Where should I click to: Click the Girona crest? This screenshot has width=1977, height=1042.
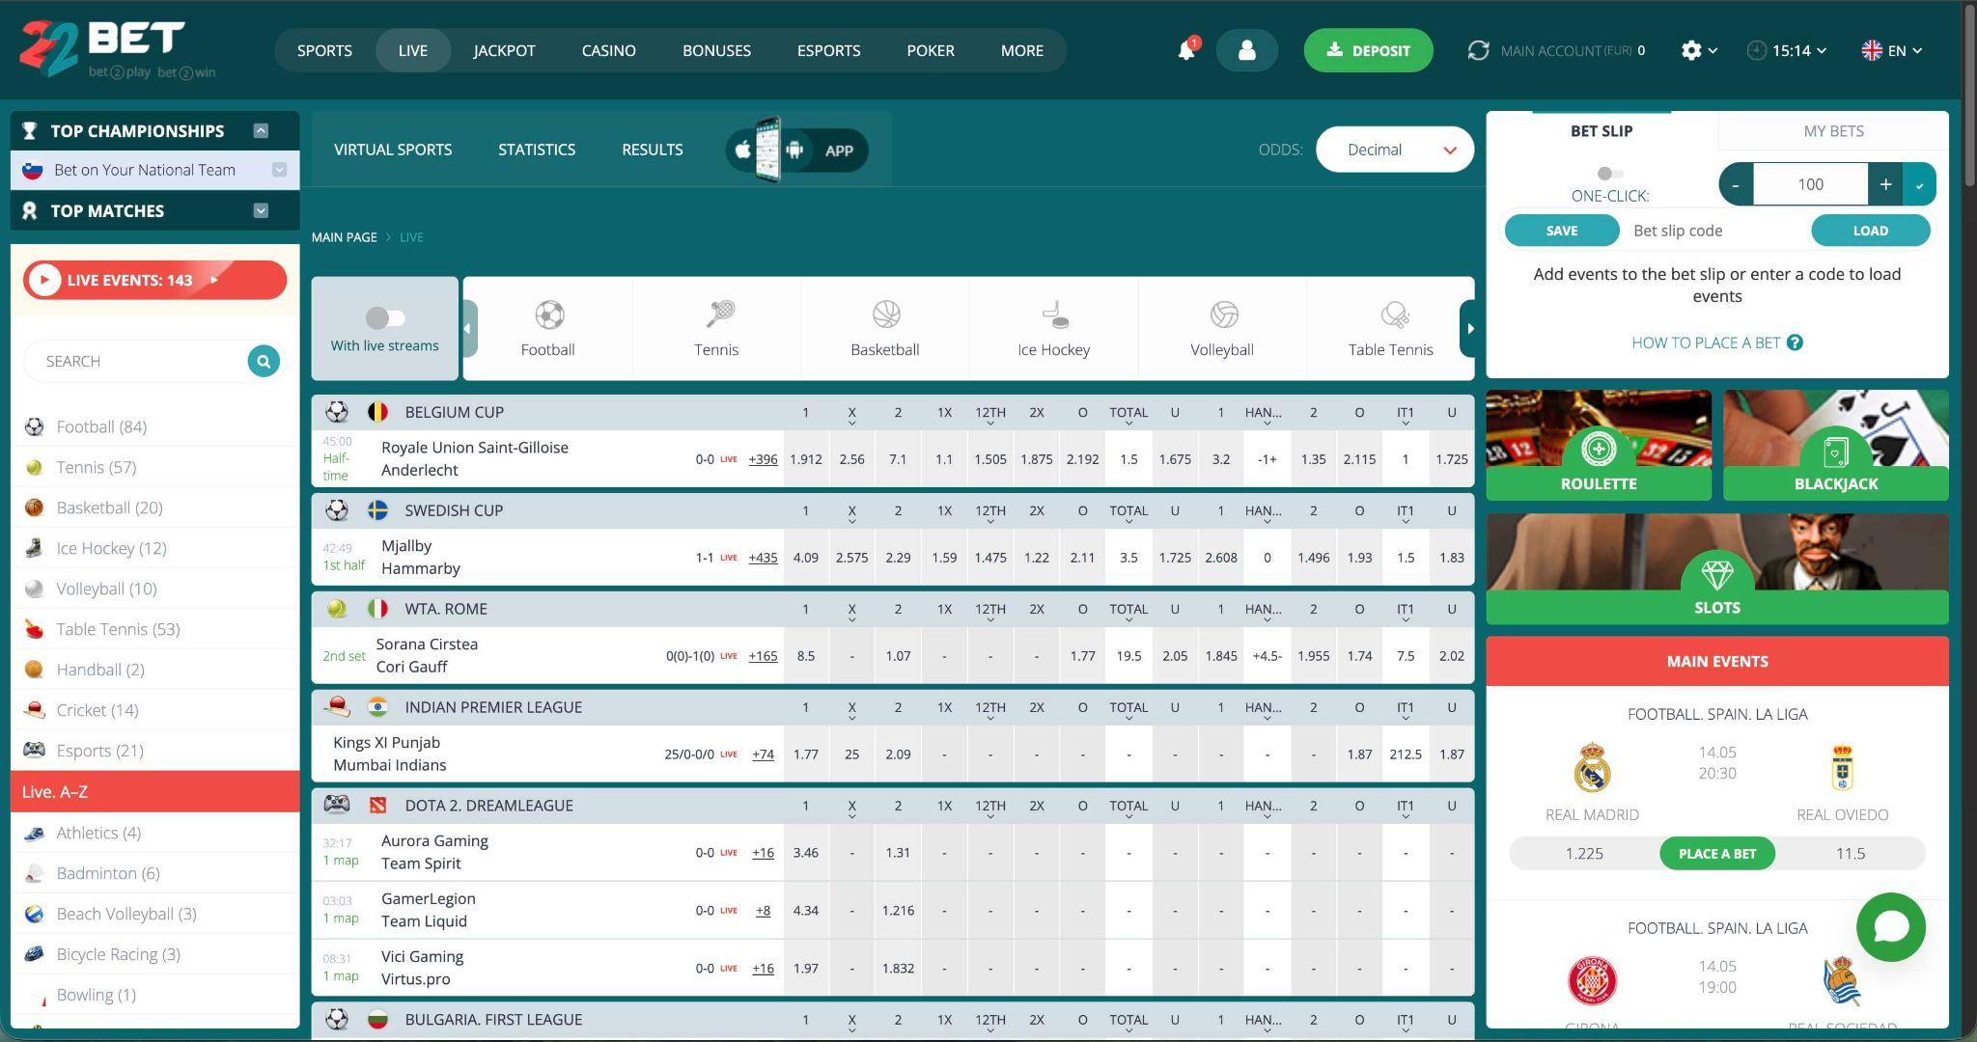point(1592,980)
